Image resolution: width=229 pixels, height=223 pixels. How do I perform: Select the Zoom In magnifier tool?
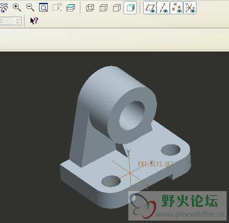(17, 8)
